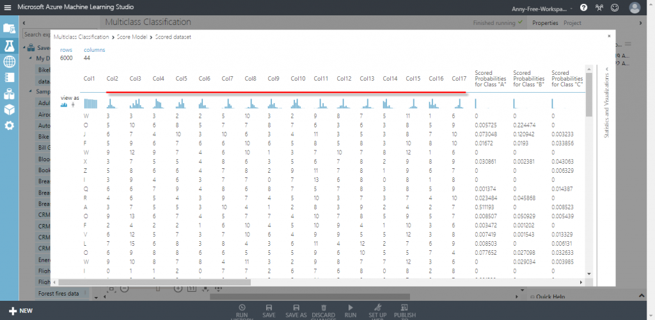Click the dataset horizontal scrollbar thumb

coord(155,282)
